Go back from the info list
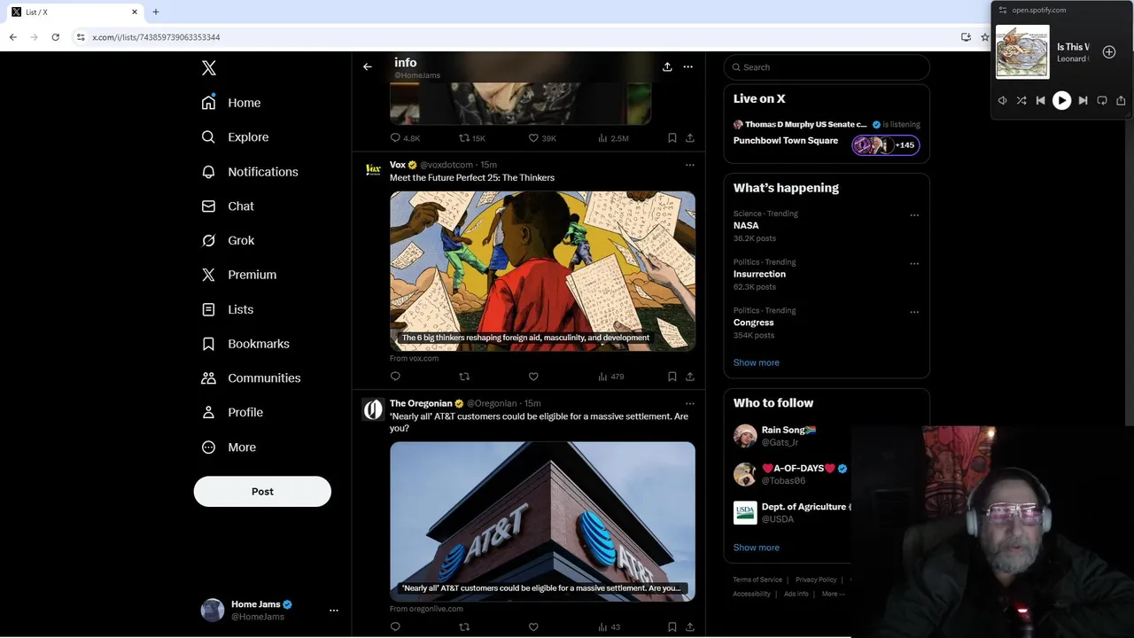 pos(368,66)
